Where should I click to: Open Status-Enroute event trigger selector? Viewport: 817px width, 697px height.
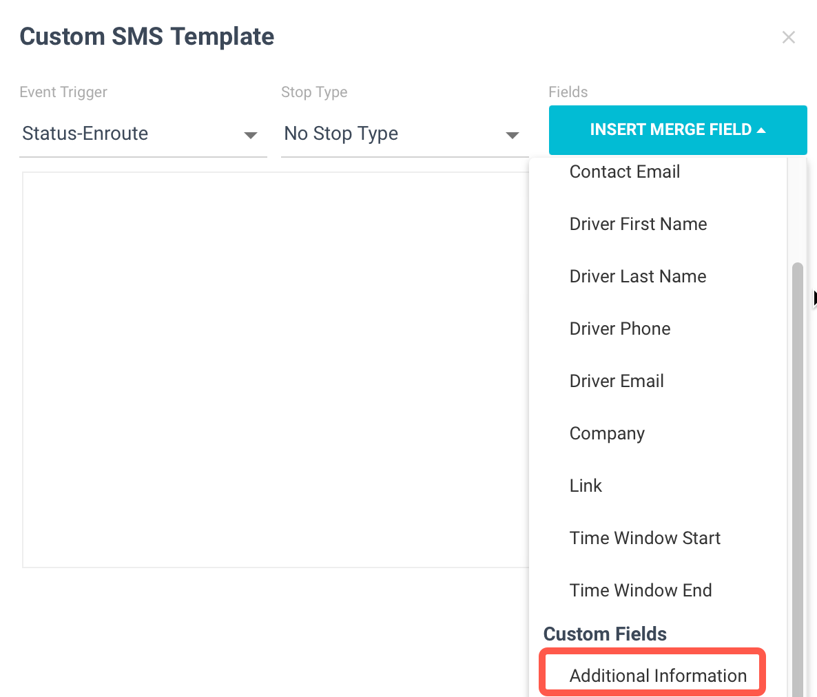click(143, 134)
